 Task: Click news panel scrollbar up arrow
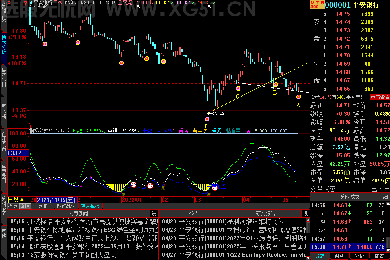pos(308,220)
